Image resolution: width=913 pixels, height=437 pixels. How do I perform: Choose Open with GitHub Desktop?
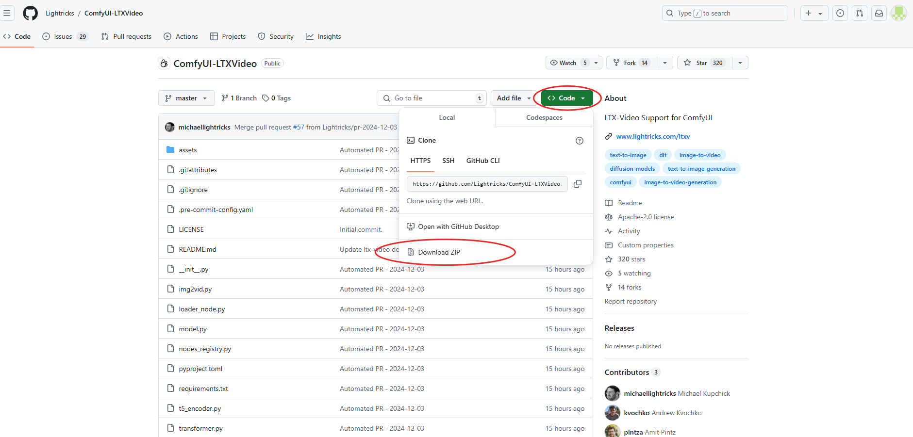453,227
